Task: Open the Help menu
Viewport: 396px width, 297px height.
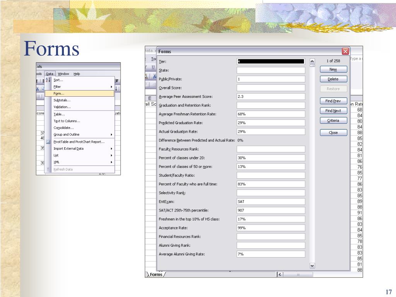Action: tap(77, 74)
